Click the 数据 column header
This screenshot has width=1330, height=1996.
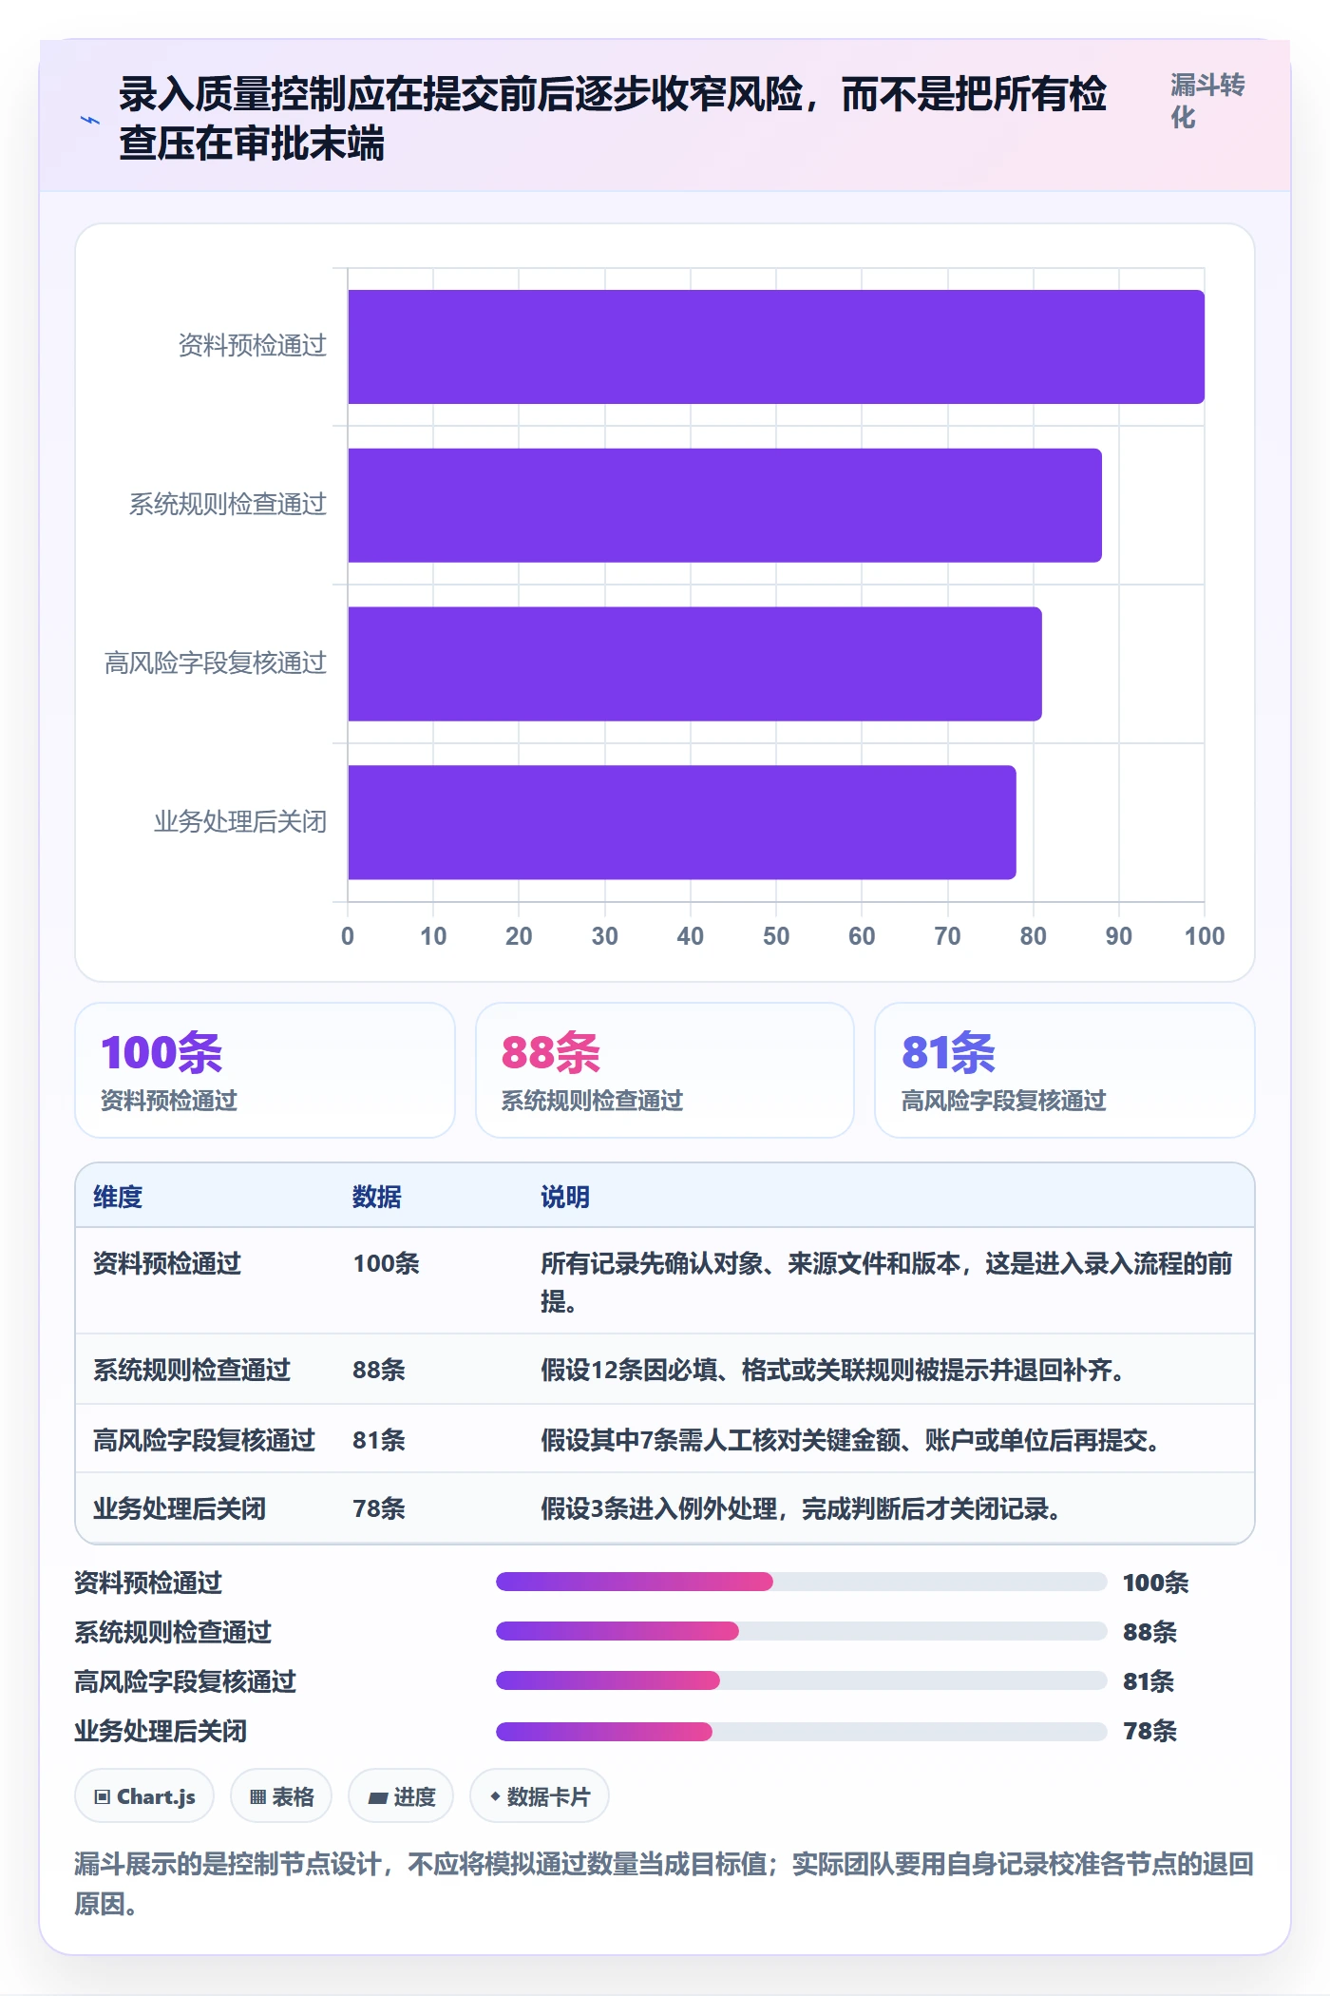(x=377, y=1197)
